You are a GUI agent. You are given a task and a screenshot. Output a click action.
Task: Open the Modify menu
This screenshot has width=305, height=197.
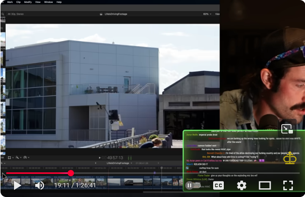[28, 2]
